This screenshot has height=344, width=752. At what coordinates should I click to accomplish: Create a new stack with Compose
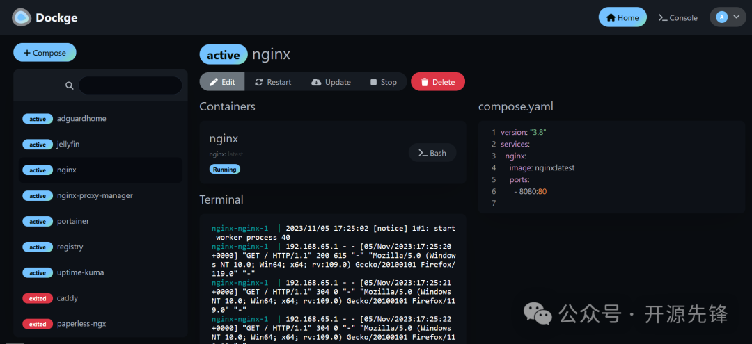pyautogui.click(x=45, y=53)
